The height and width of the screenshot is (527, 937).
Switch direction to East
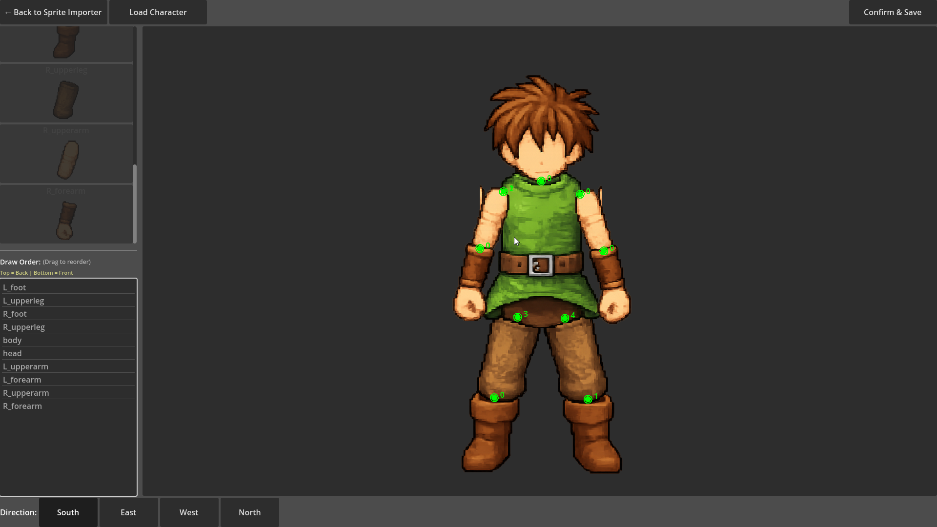tap(128, 512)
